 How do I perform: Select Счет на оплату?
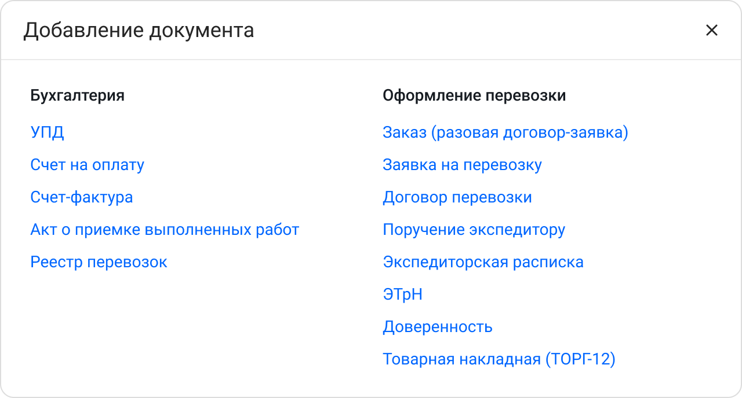87,165
